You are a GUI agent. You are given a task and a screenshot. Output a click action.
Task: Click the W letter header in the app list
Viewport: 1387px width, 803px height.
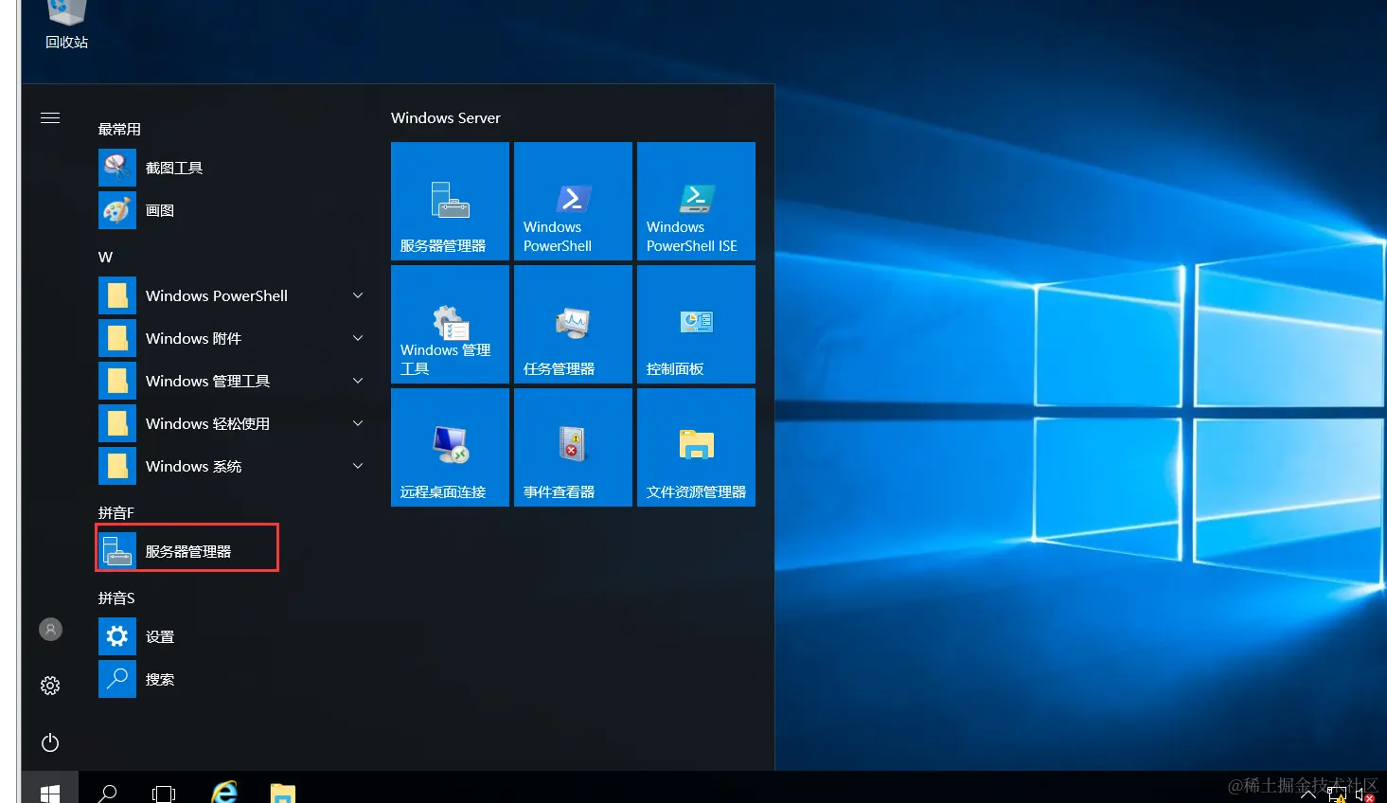click(x=105, y=257)
